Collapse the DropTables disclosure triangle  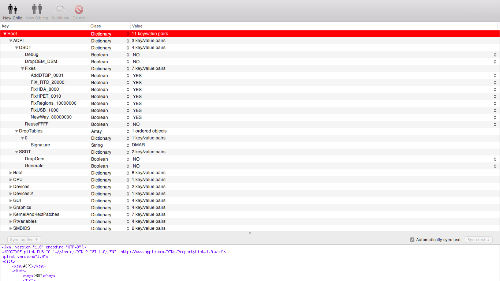pyautogui.click(x=17, y=131)
